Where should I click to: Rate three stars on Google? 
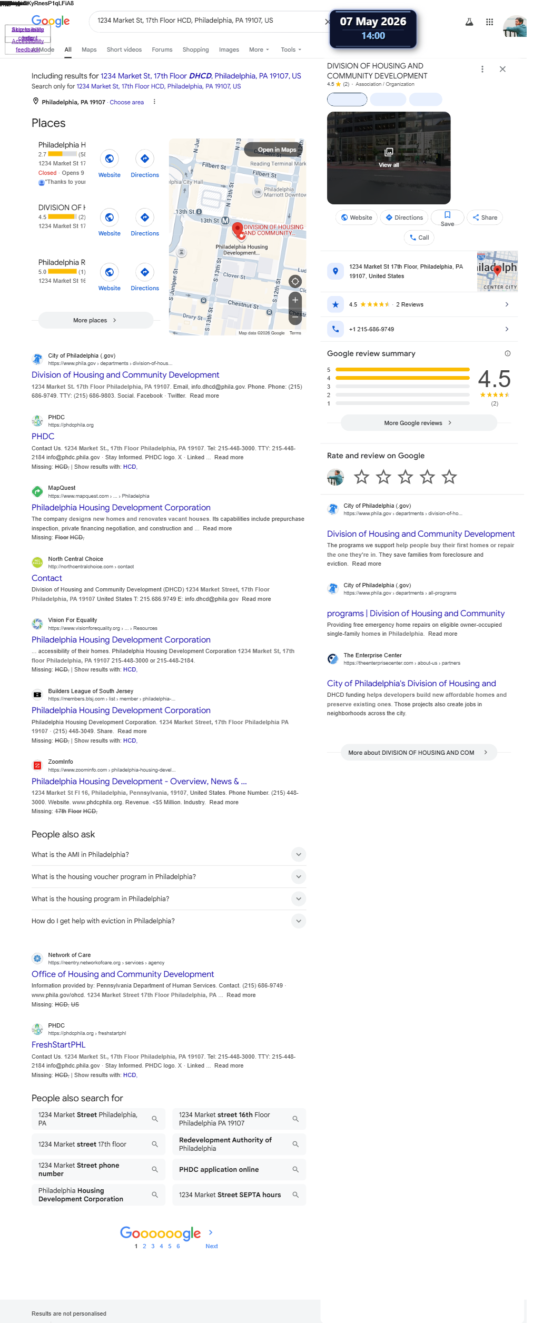pos(405,477)
